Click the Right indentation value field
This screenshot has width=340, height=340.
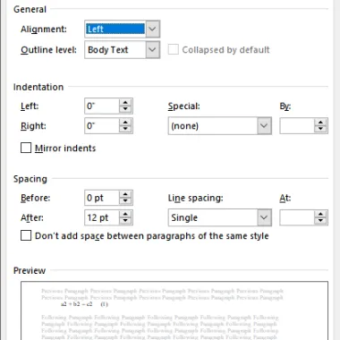(102, 126)
